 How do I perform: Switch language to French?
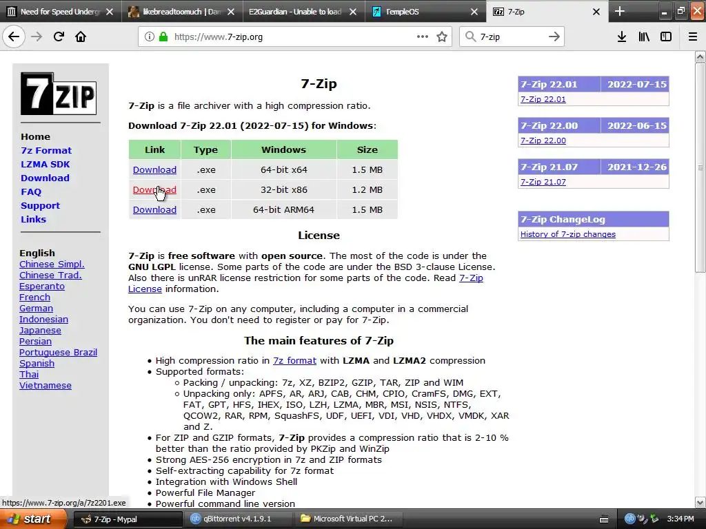tap(34, 297)
